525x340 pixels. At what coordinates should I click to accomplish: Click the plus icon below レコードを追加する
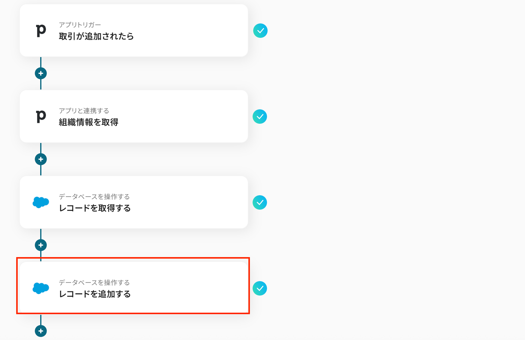point(41,331)
